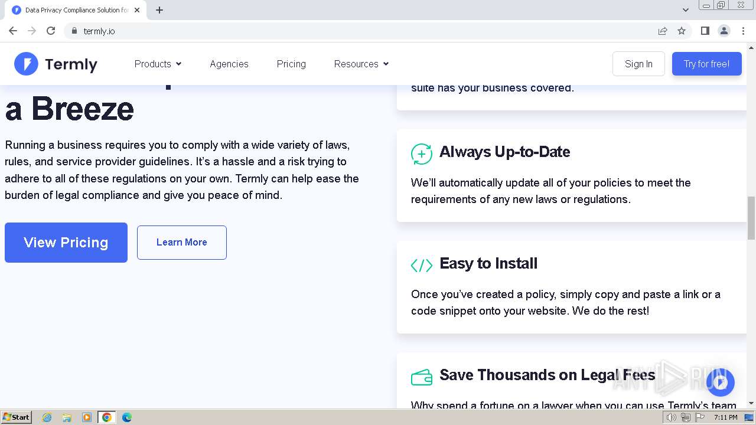Click the Termly logo icon
The height and width of the screenshot is (425, 756).
26,64
